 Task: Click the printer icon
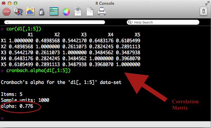102,12
